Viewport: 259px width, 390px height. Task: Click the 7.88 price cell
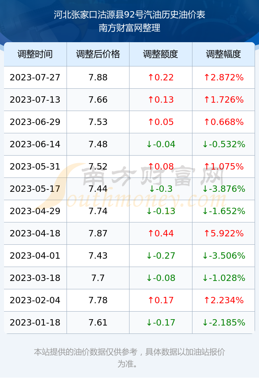[98, 77]
